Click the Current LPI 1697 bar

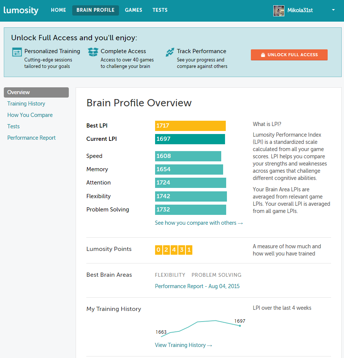(x=190, y=139)
